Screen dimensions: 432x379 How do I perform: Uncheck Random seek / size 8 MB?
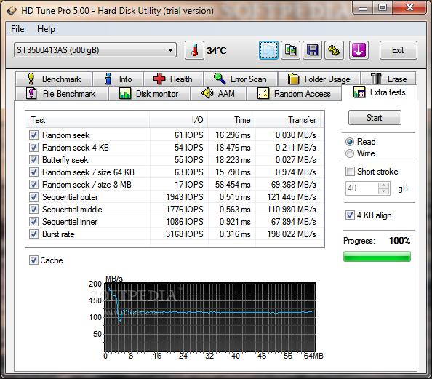[x=33, y=184]
